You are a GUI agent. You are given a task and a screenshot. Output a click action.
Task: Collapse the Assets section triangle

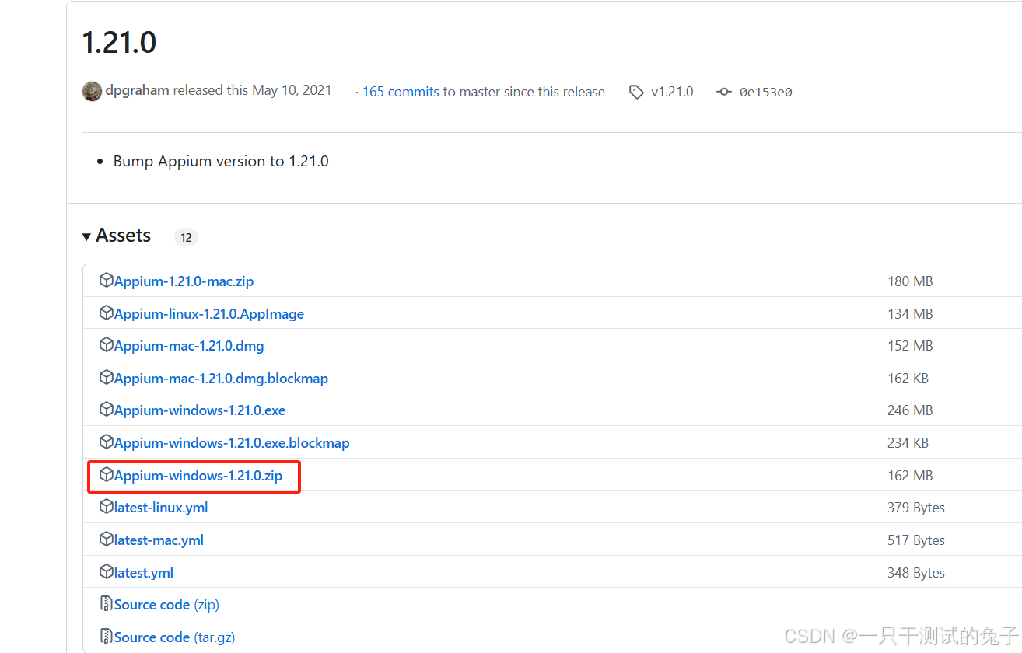coord(86,236)
